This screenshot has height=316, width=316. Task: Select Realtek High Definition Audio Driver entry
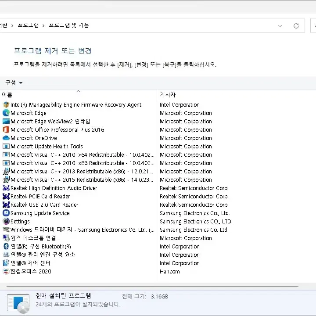click(54, 188)
